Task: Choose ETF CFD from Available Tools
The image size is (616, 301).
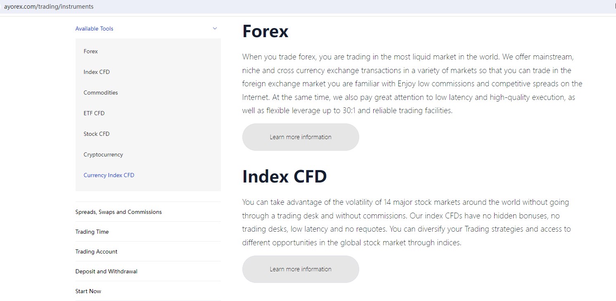Action: coord(94,113)
